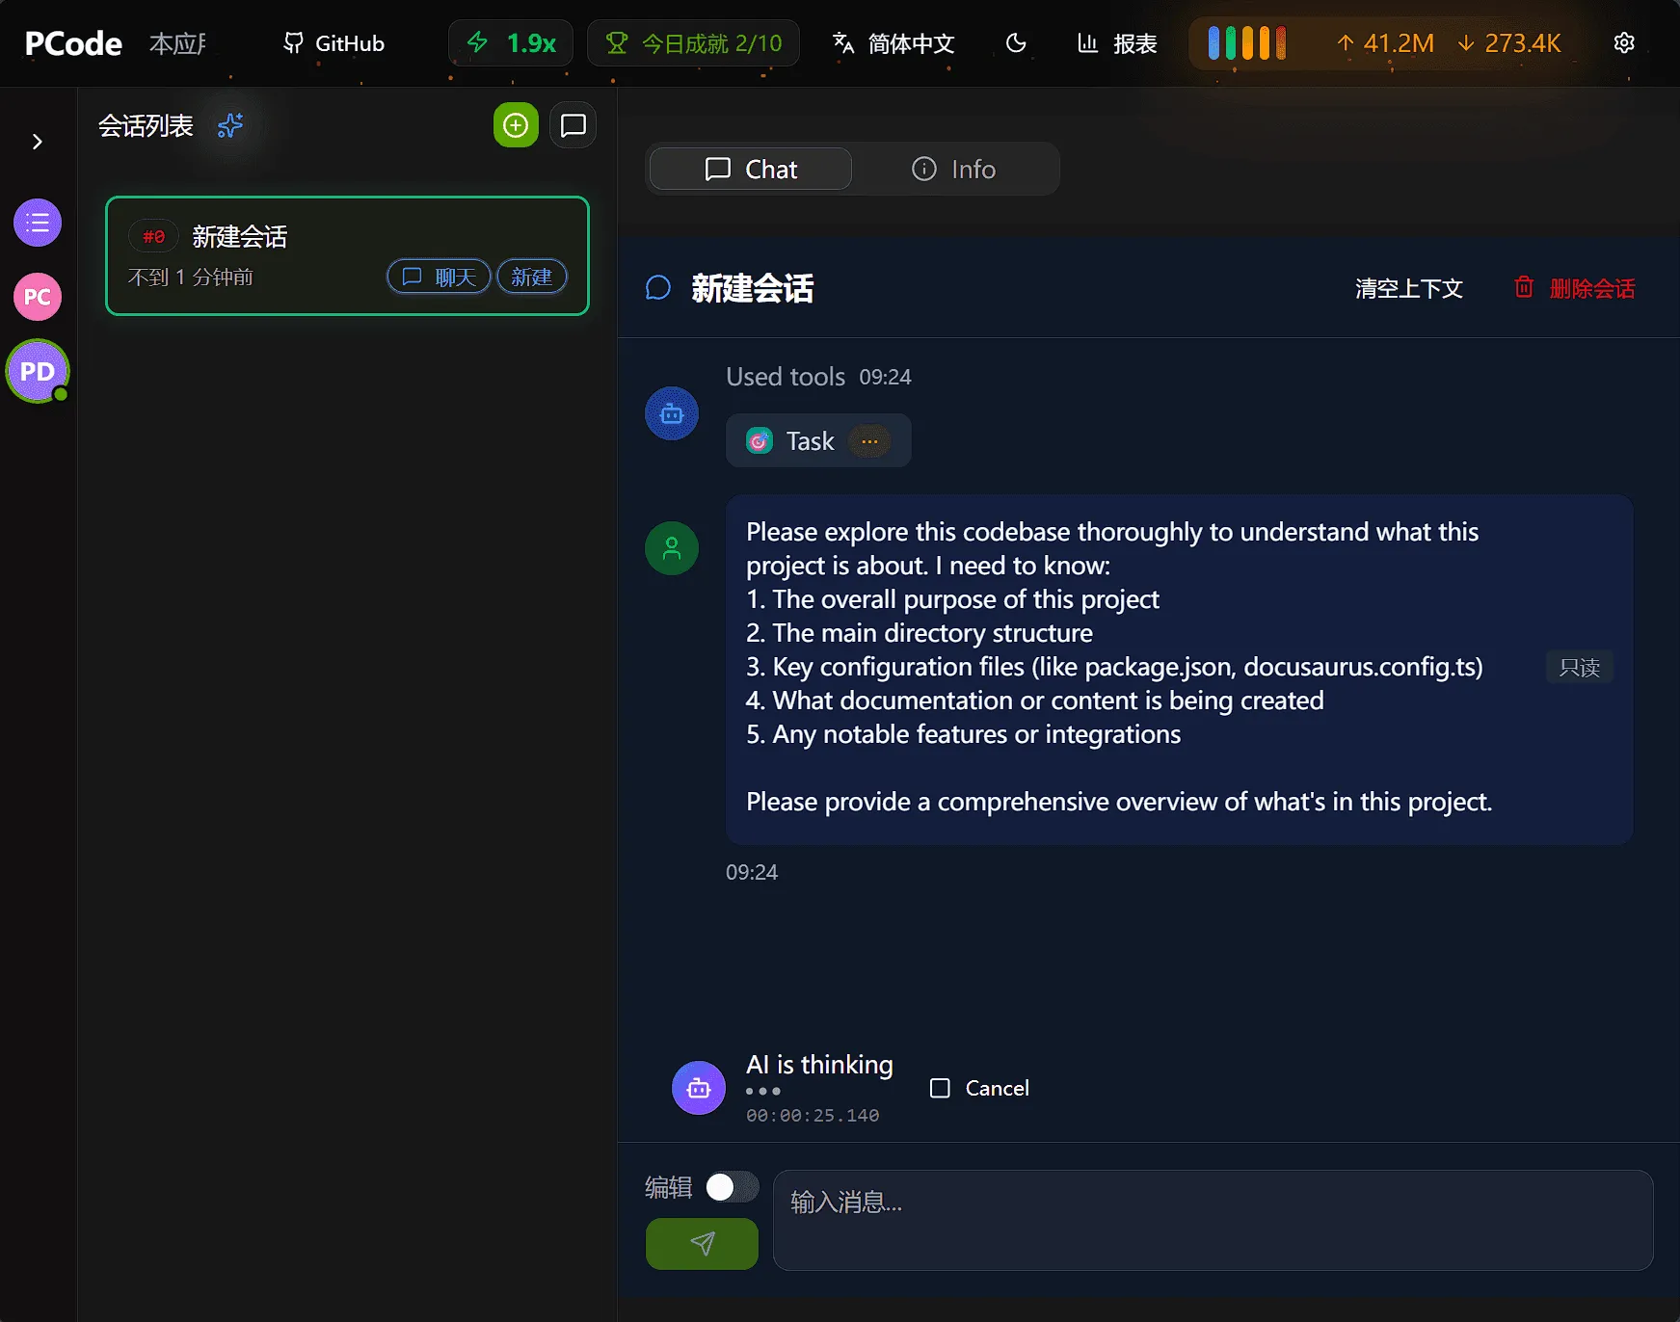Switch to the Info tab
The height and width of the screenshot is (1322, 1680).
953,169
